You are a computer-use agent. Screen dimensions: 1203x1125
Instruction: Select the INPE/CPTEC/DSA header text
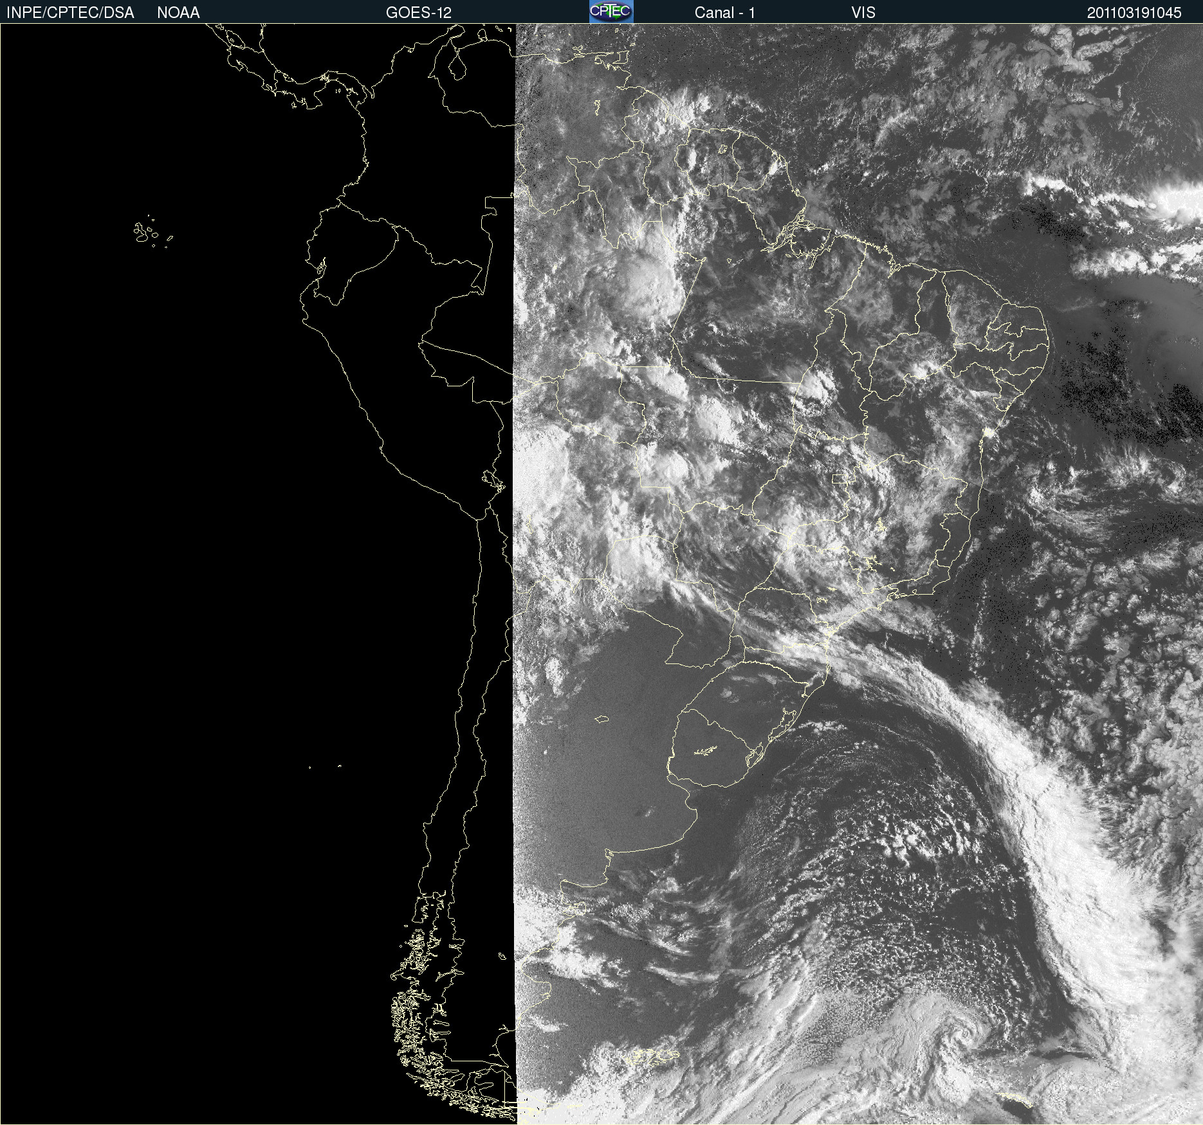click(x=70, y=13)
